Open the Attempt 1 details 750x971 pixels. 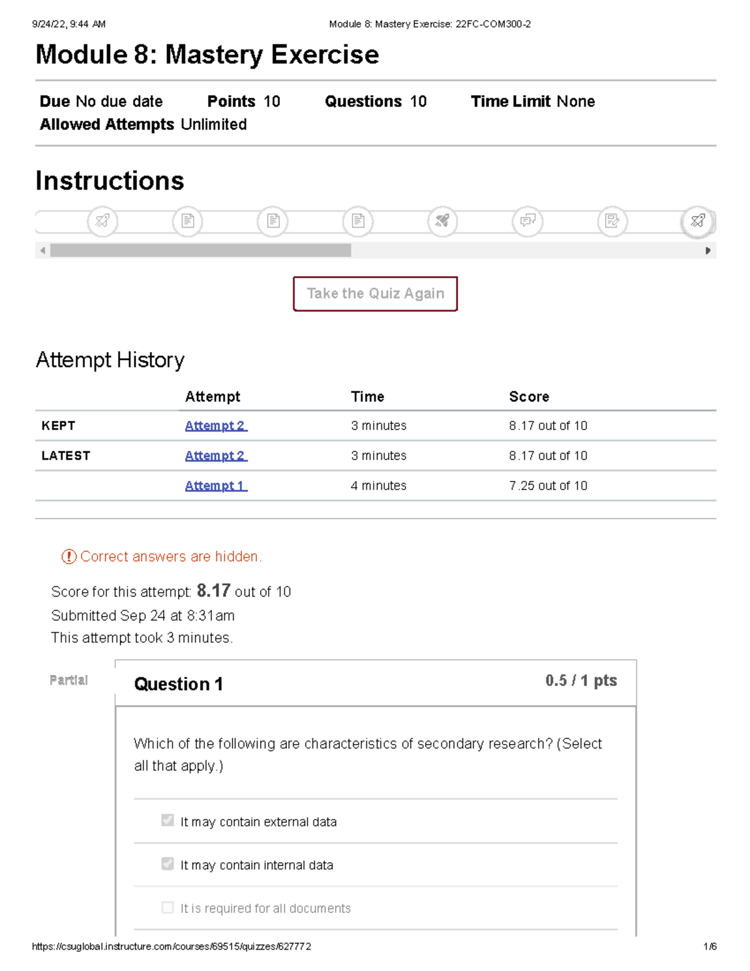tap(215, 485)
